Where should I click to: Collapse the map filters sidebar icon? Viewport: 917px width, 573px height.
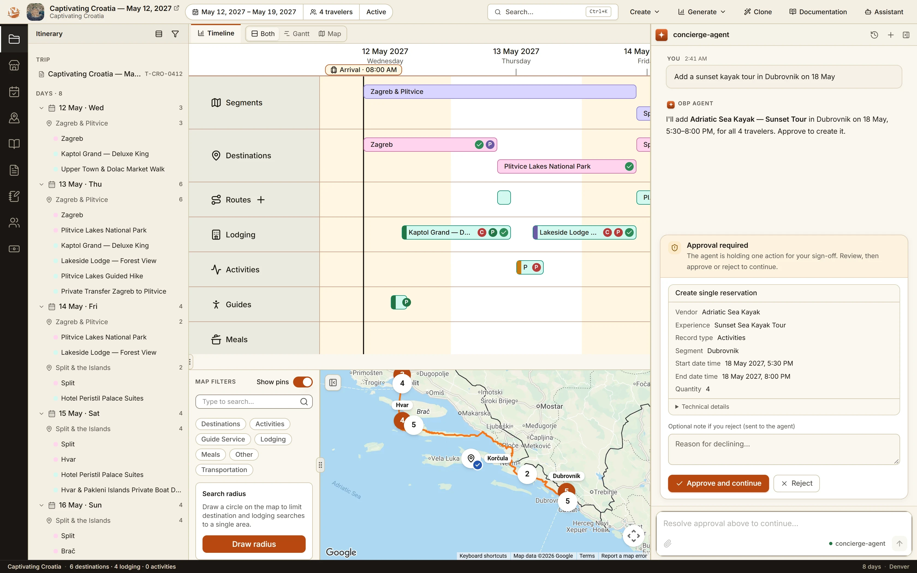(x=333, y=383)
